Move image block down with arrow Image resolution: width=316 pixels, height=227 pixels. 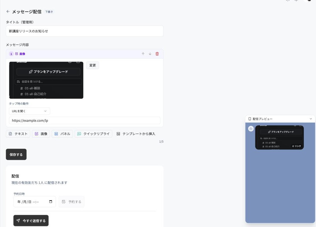coord(150,54)
